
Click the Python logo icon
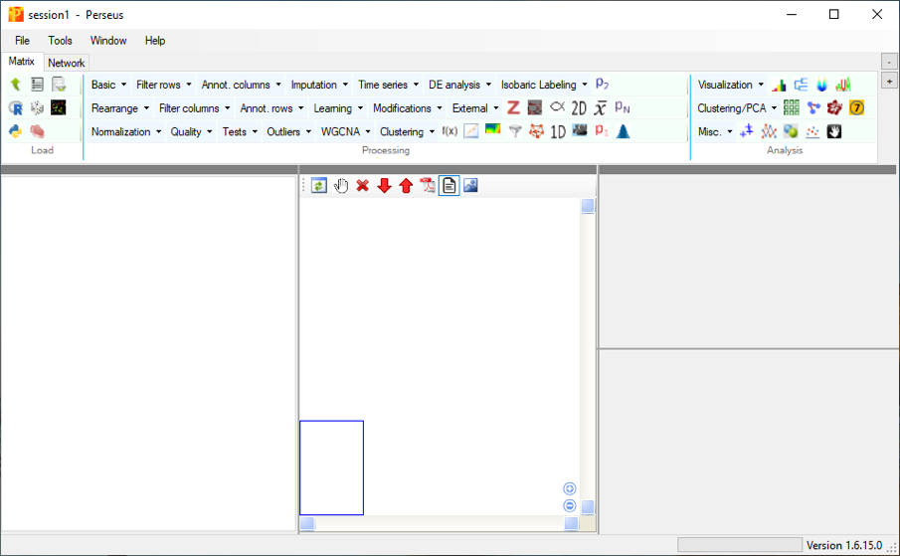click(15, 131)
